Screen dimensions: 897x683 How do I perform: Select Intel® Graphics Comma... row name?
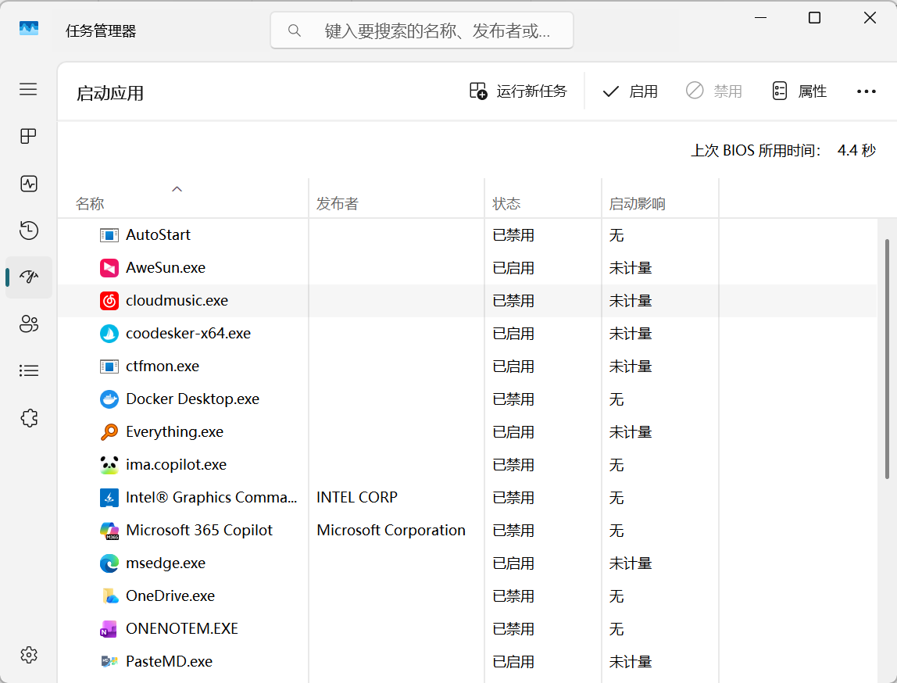point(212,497)
